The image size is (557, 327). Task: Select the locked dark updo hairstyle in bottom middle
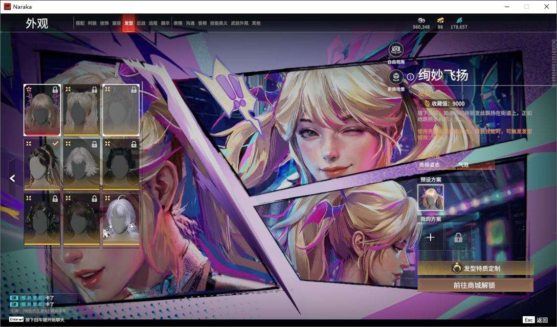81,219
